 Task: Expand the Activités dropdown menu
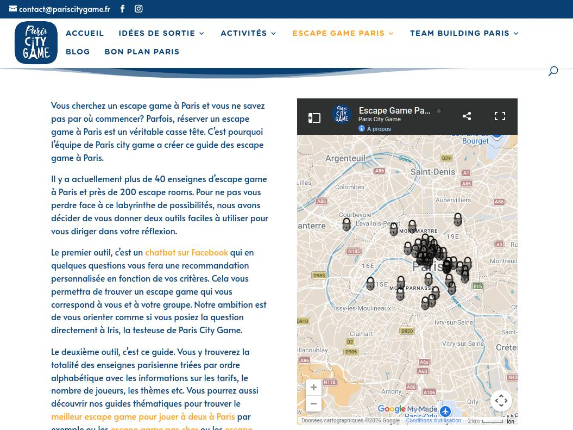pyautogui.click(x=248, y=33)
